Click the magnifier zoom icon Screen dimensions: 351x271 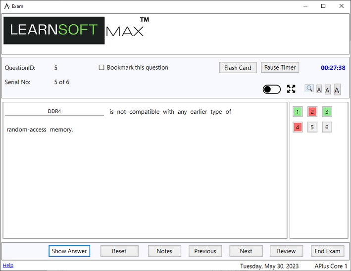(309, 89)
